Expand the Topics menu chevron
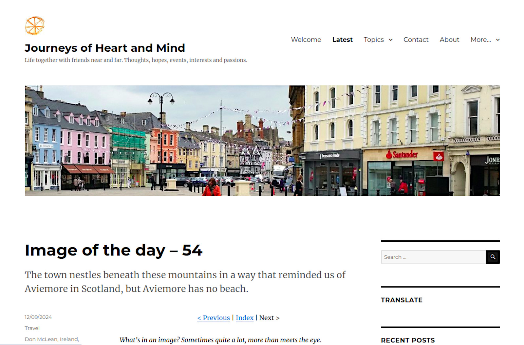Image resolution: width=524 pixels, height=345 pixels. [x=391, y=40]
